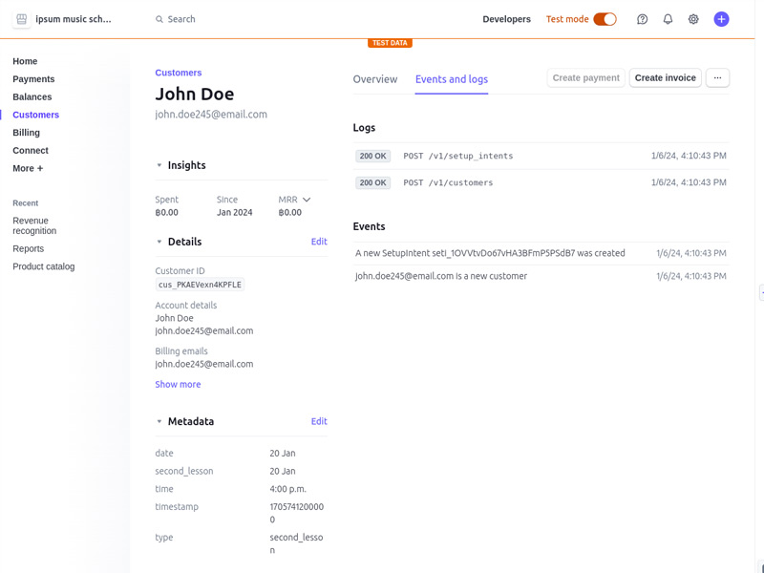Select the Events and logs tab

(451, 79)
